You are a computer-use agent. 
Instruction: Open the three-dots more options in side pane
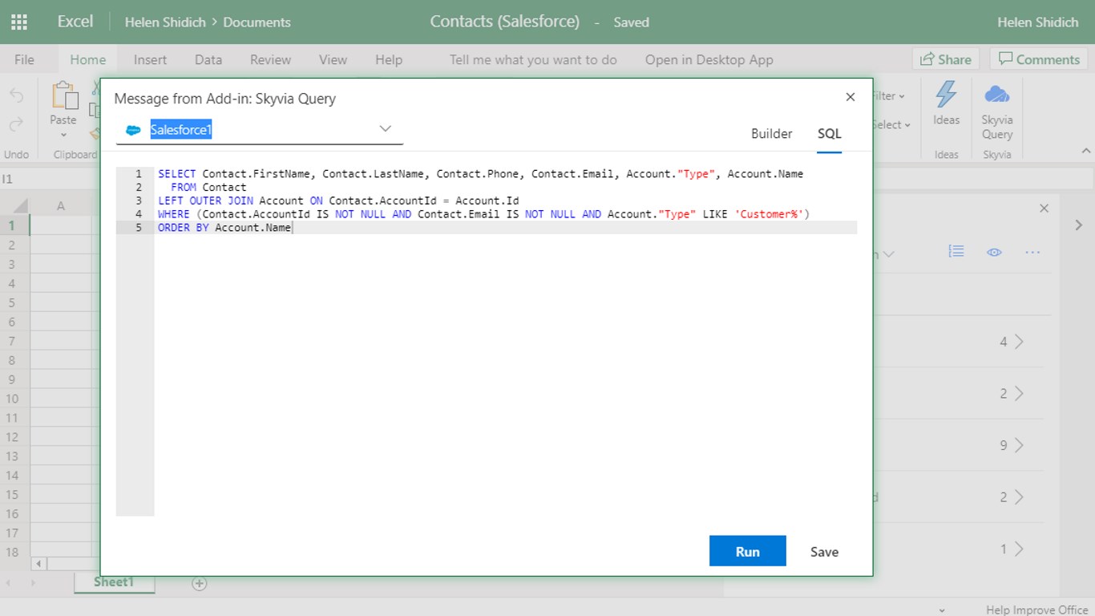(x=1032, y=252)
